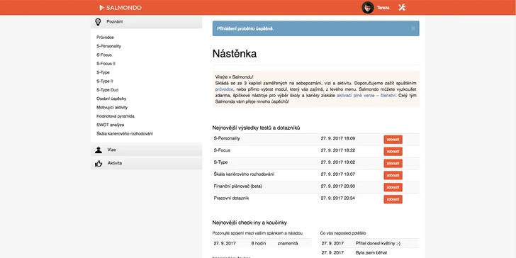This screenshot has width=516, height=258.
Task: Open the sidebar Škála kariérového rozhodování link
Action: 125,133
